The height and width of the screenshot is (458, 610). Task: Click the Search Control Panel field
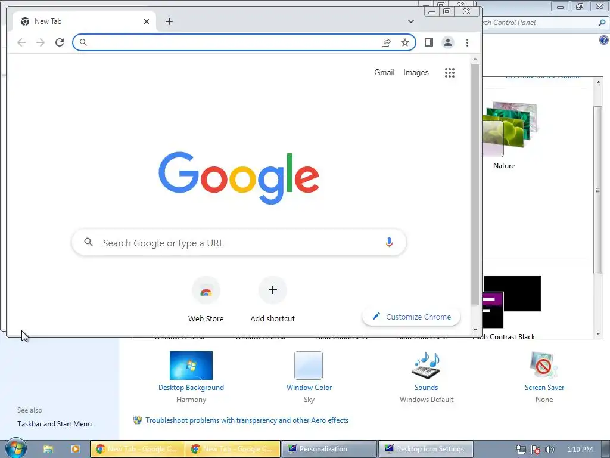[539, 23]
